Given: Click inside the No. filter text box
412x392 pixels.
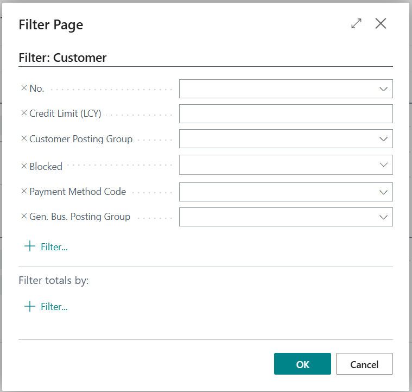Looking at the screenshot, I should 278,89.
